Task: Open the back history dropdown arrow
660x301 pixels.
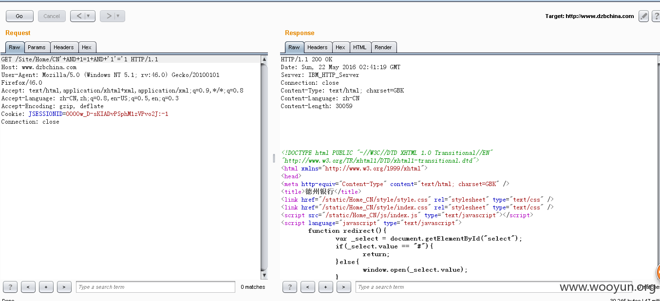Action: [x=90, y=16]
